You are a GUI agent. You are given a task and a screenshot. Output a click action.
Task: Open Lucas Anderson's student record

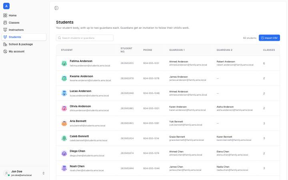(80, 91)
